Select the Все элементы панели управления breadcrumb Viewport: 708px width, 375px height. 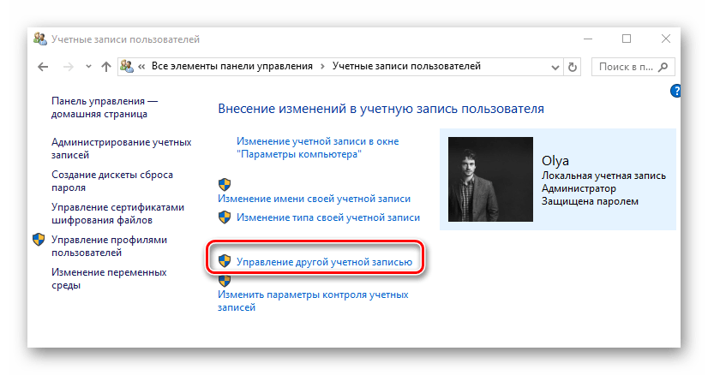coord(231,66)
